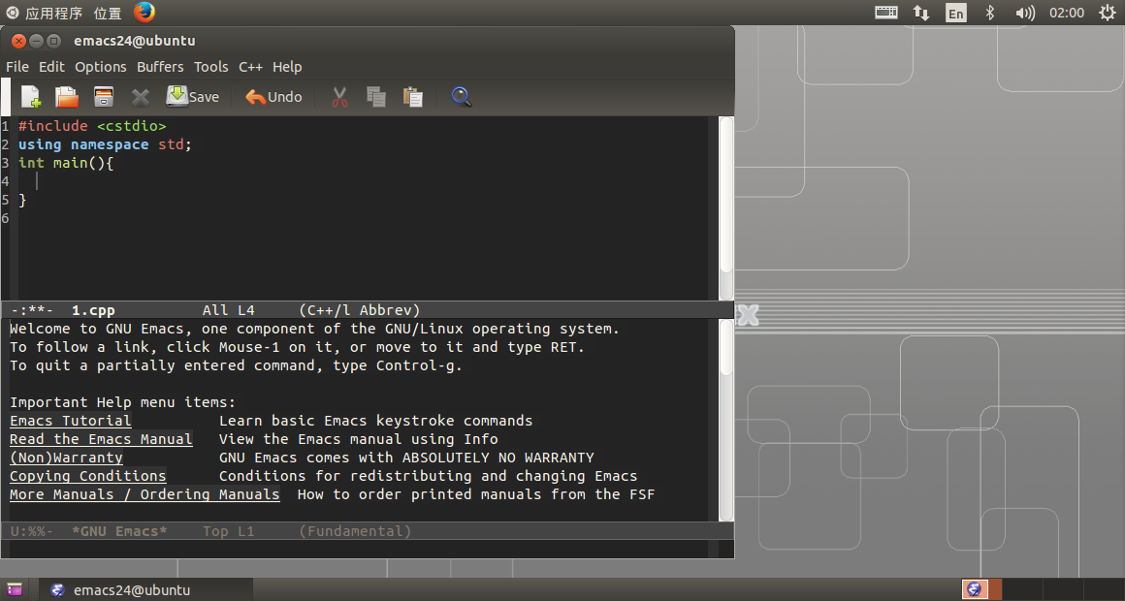Screen dimensions: 1125x601
Task: Open the sound volume indicator
Action: tap(1025, 13)
